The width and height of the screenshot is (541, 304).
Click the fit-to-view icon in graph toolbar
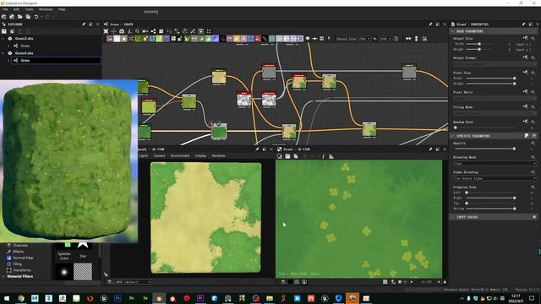pyautogui.click(x=106, y=31)
